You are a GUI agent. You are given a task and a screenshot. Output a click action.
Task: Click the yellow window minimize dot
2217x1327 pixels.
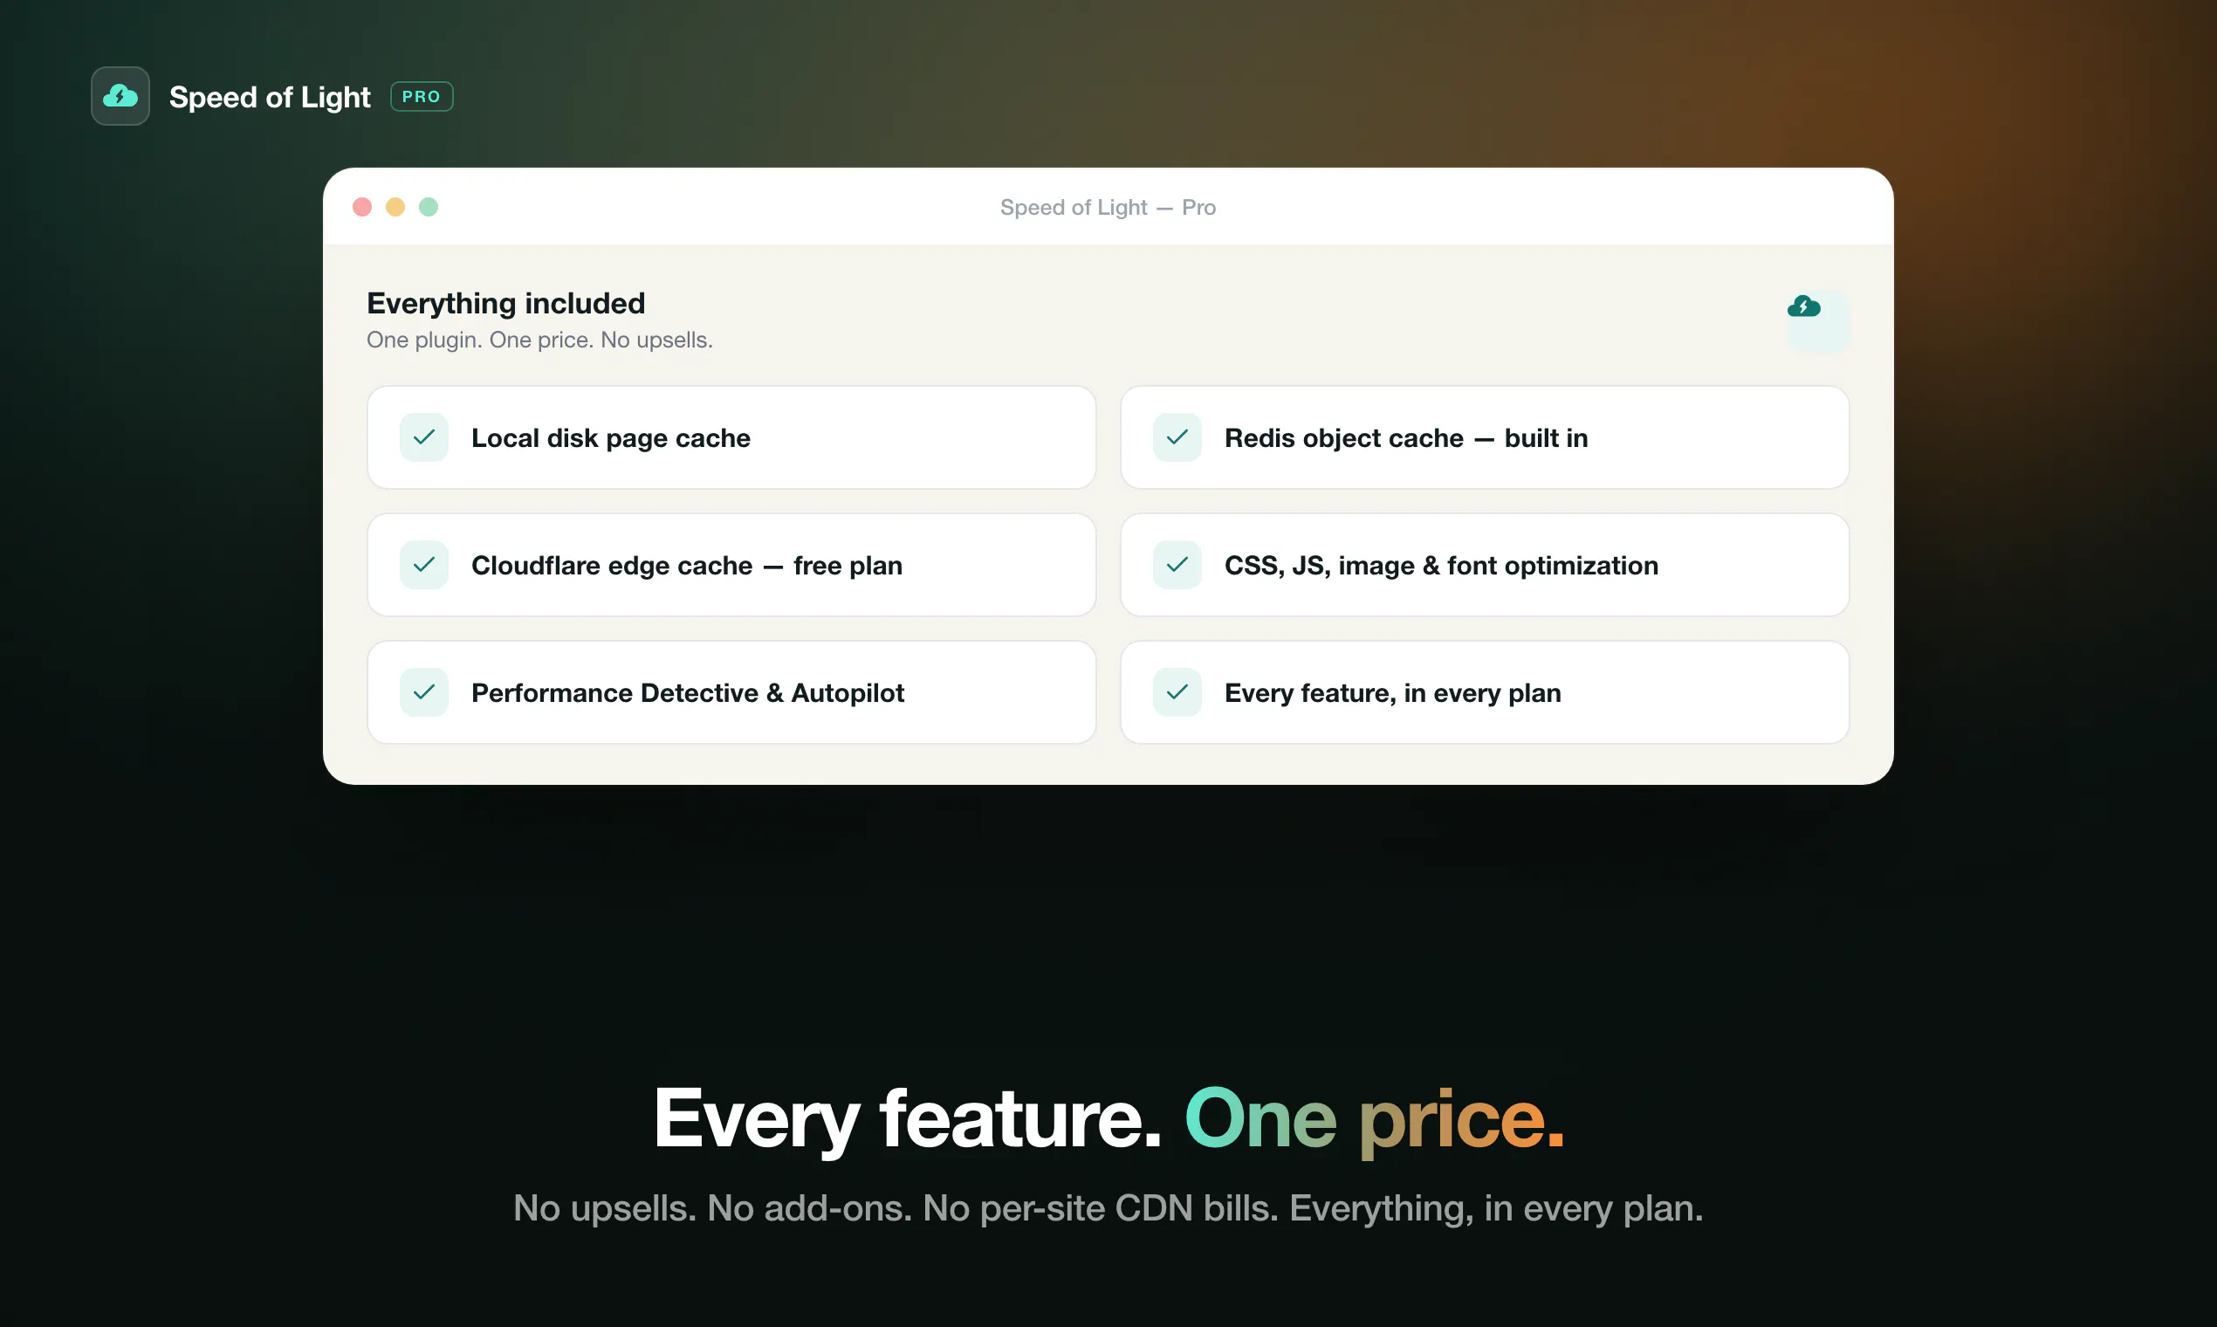click(395, 208)
